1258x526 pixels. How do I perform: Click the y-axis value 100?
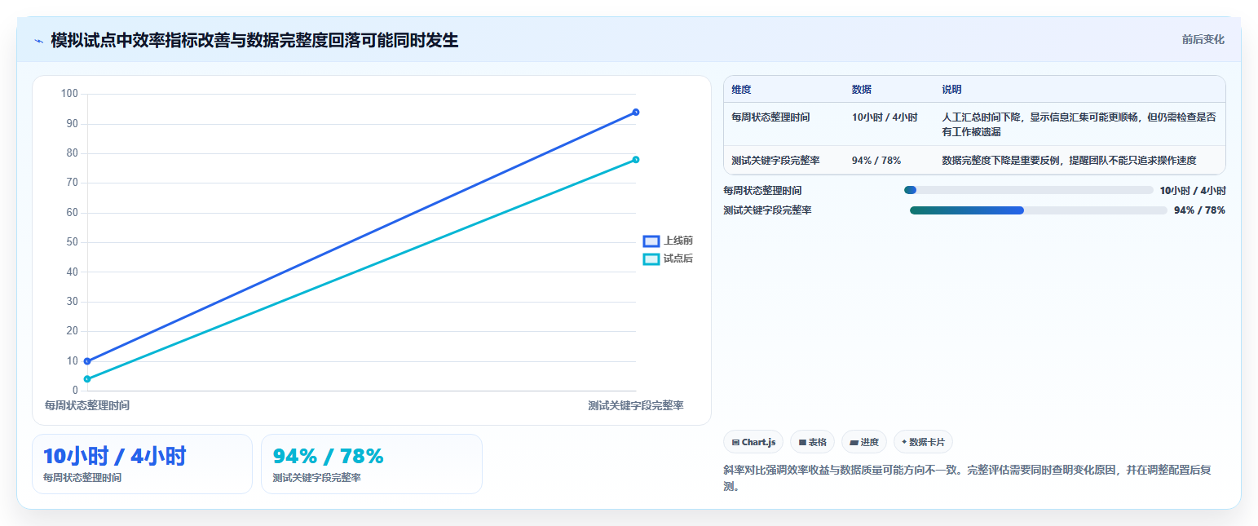[69, 94]
